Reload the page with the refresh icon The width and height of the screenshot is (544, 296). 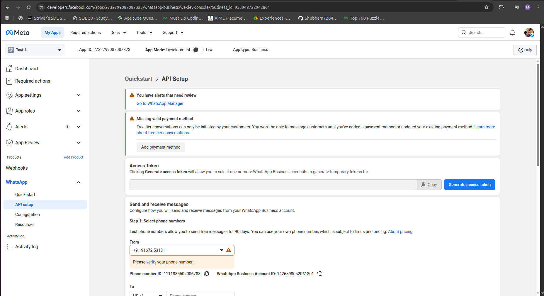pos(29,7)
